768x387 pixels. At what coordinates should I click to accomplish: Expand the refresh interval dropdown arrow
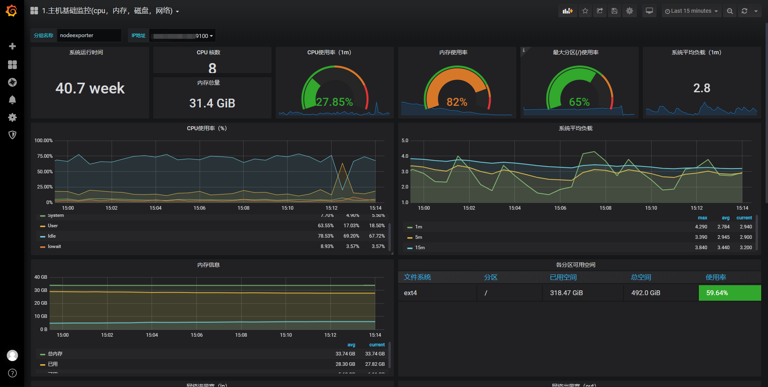pos(756,11)
